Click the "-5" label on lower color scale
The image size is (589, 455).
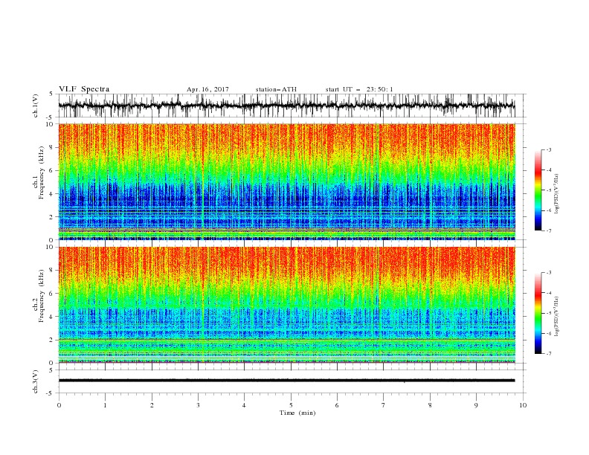(549, 313)
